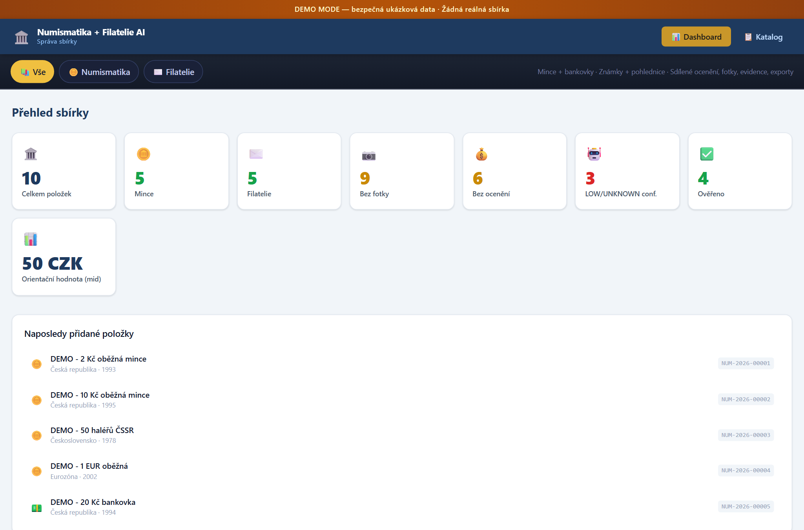
Task: Click the clipboard icon in Katalog button
Action: 748,37
